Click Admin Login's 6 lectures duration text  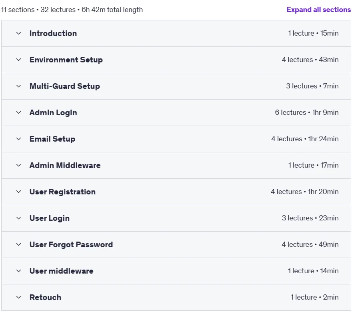tap(307, 112)
